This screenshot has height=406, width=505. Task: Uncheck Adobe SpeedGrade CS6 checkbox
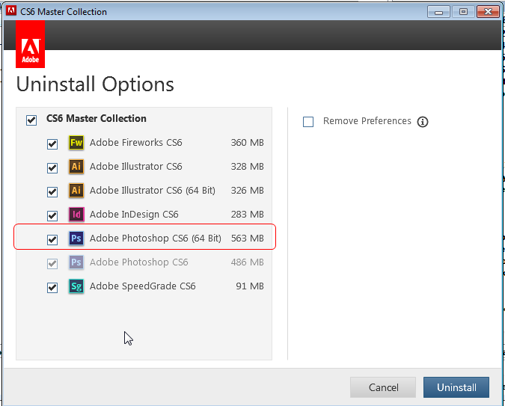click(x=52, y=288)
